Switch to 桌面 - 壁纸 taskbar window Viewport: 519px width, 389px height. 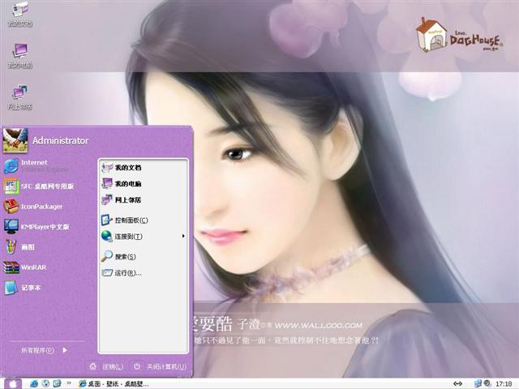pyautogui.click(x=114, y=383)
